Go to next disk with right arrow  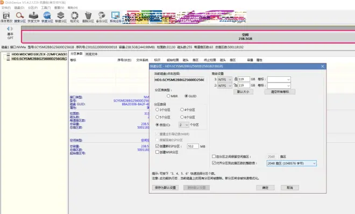pyautogui.click(x=12, y=28)
